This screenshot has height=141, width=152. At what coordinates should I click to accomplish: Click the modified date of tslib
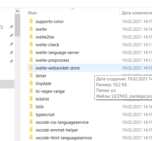(137, 107)
